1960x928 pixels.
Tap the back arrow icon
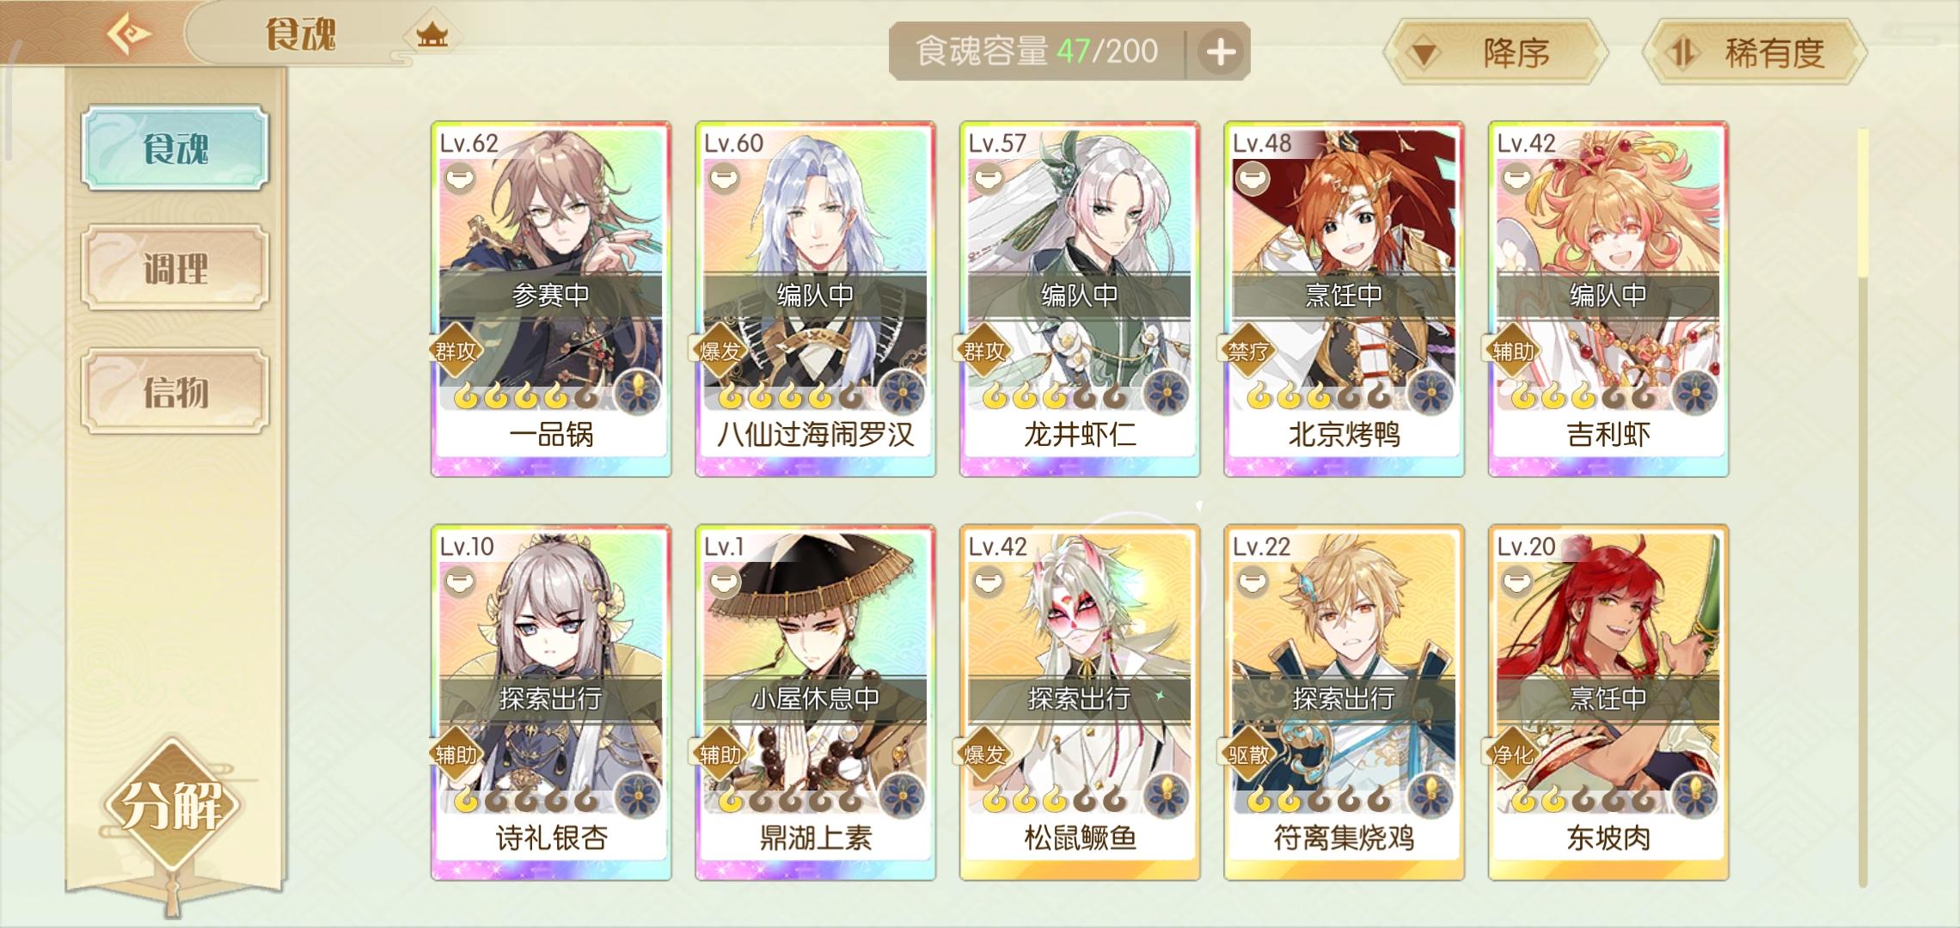click(x=129, y=34)
